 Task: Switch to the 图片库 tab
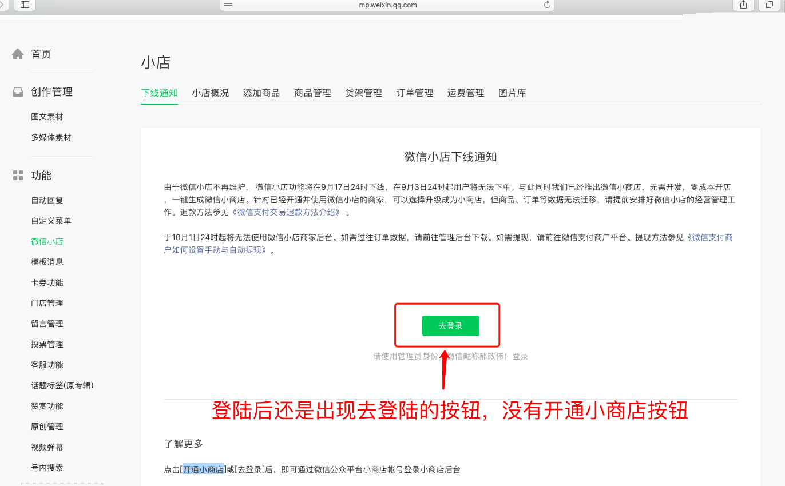[512, 93]
